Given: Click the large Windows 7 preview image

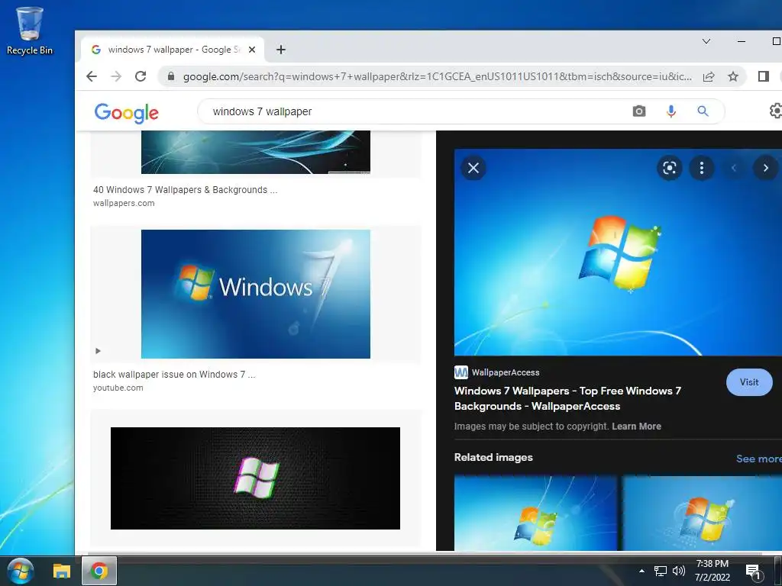Looking at the screenshot, I should (618, 252).
